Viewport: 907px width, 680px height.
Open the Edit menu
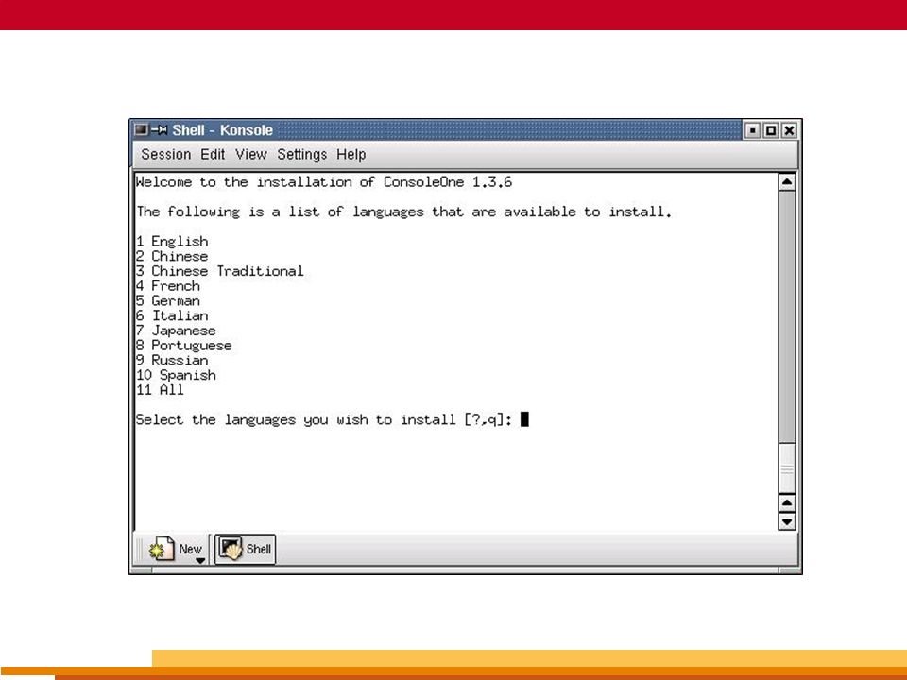pos(213,154)
